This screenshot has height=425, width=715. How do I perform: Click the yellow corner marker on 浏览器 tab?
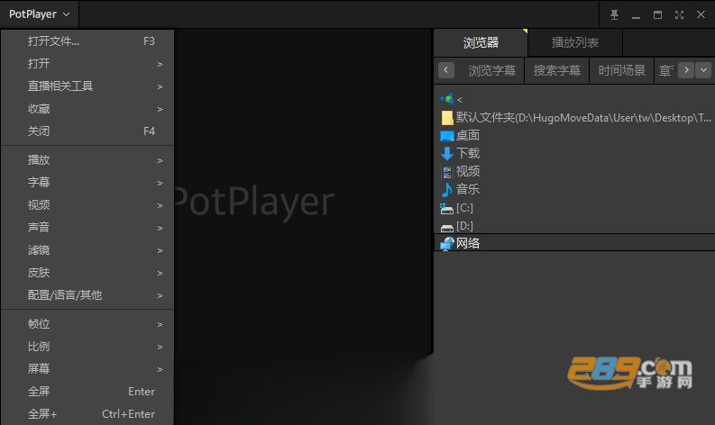tap(526, 31)
